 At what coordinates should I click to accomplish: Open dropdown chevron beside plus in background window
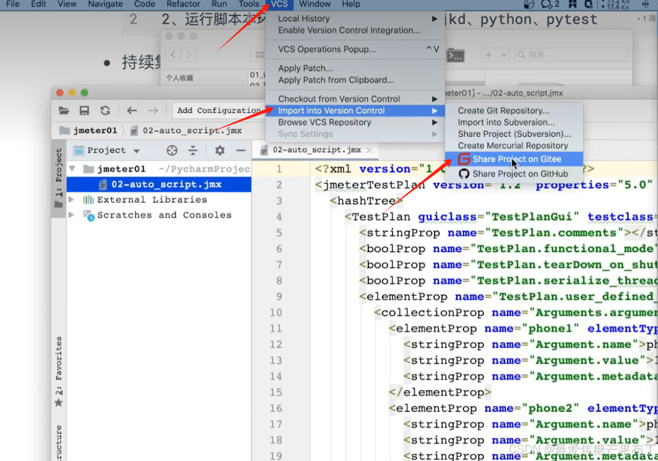click(x=504, y=55)
